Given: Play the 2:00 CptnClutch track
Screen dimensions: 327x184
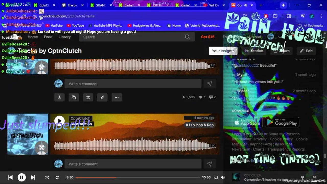Looking at the screenshot, I should [x=60, y=121].
